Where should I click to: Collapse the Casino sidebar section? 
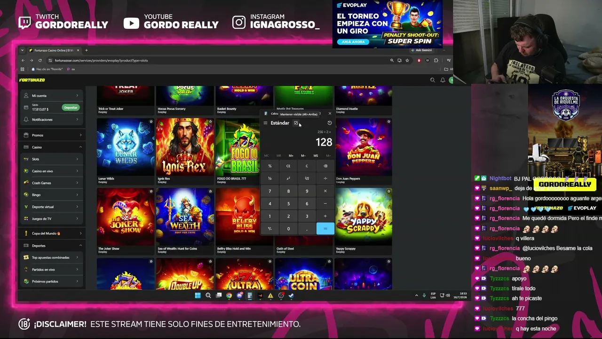pos(52,147)
